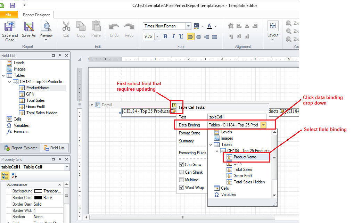Viewport: 362px width, 223px height.
Task: Click the pin icon on Field List panel
Action: pos(60,56)
